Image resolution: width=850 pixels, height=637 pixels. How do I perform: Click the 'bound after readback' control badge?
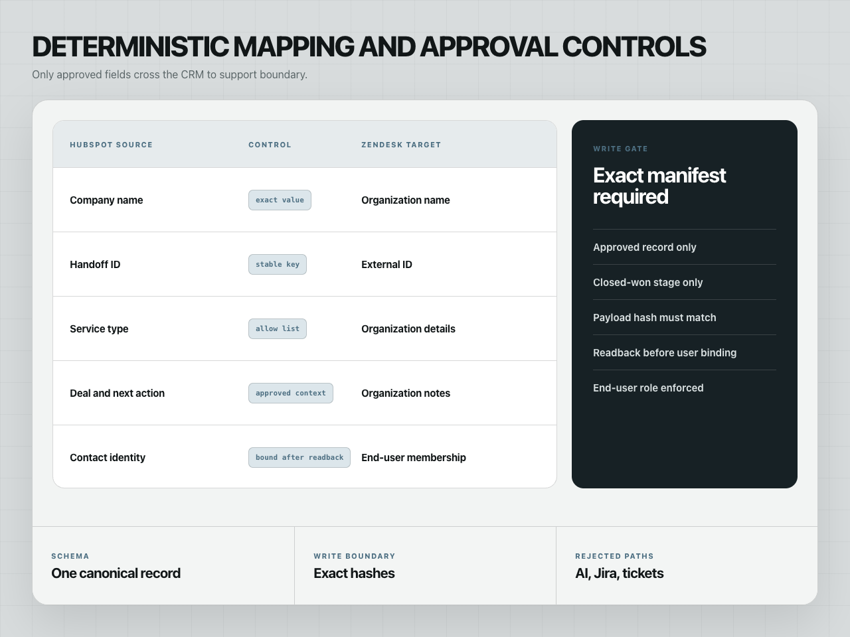point(299,457)
